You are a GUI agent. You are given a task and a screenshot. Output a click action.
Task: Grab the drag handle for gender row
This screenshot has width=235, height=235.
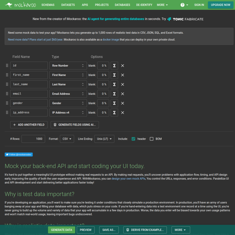pos(7,103)
